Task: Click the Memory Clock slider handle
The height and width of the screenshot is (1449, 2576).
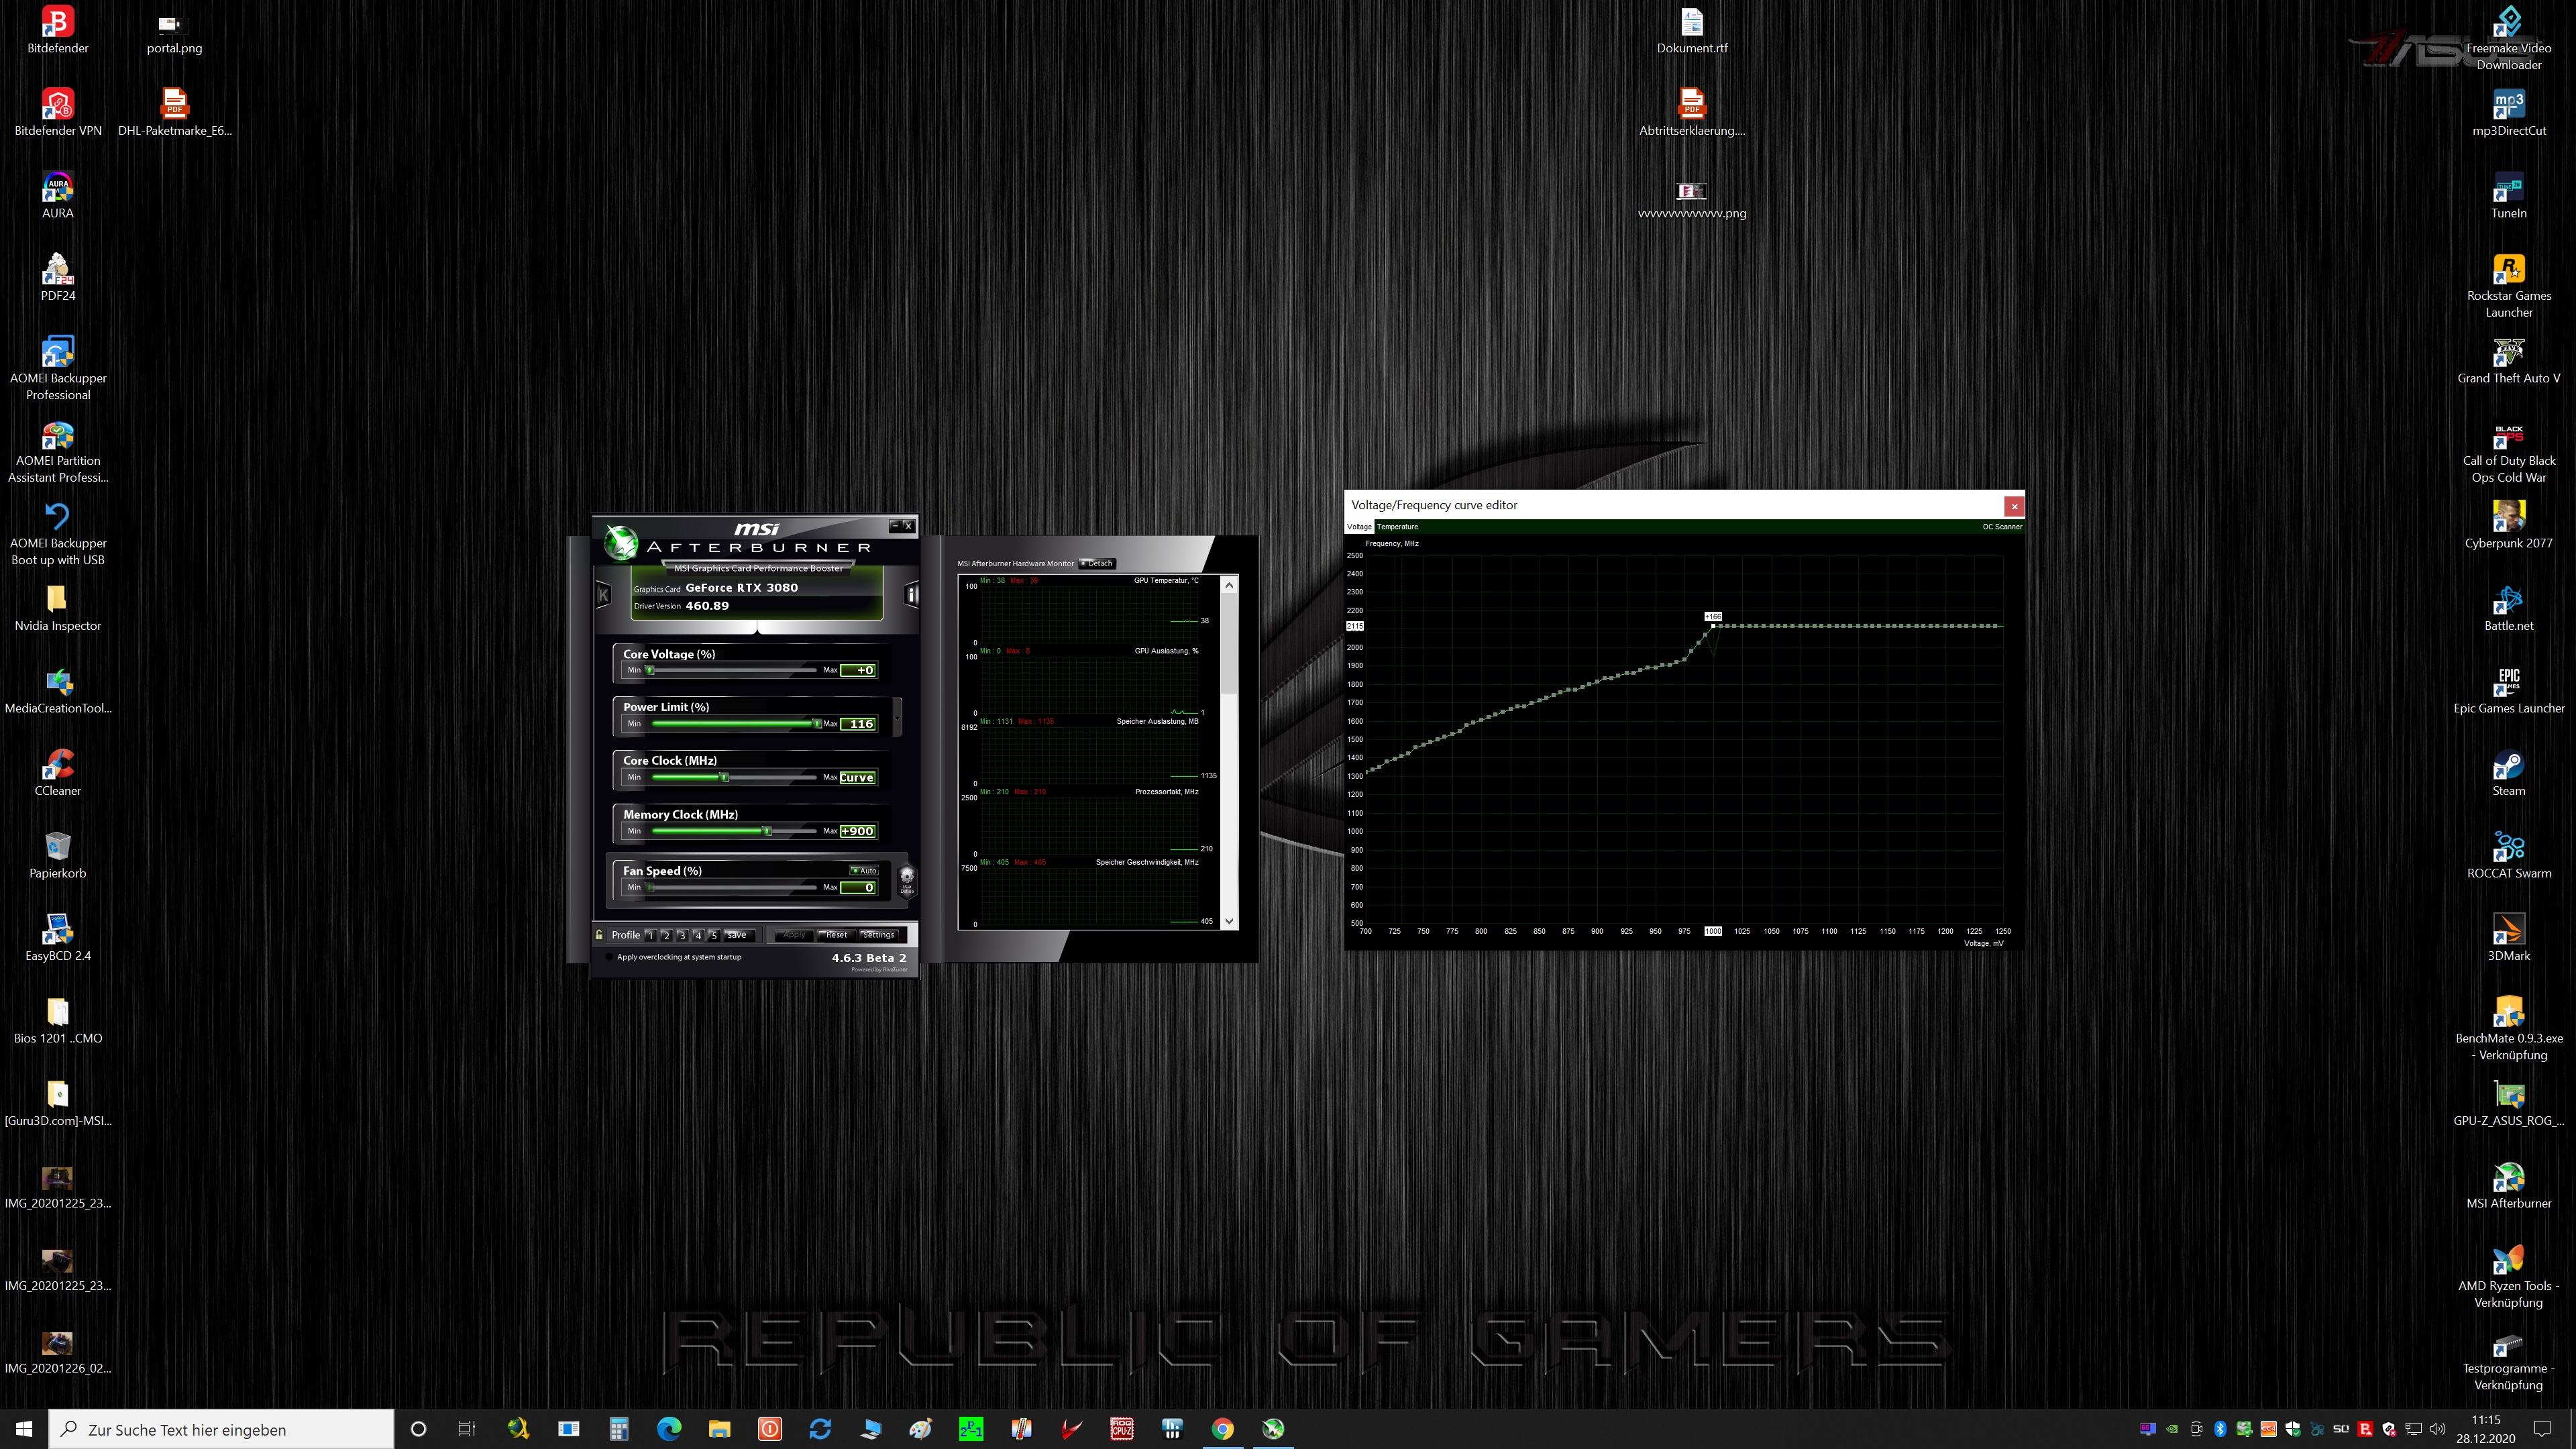Action: (767, 831)
